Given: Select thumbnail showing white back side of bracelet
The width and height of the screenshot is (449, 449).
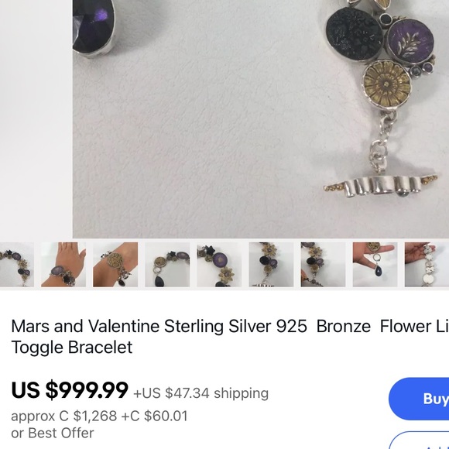Looking at the screenshot, I should click(427, 264).
